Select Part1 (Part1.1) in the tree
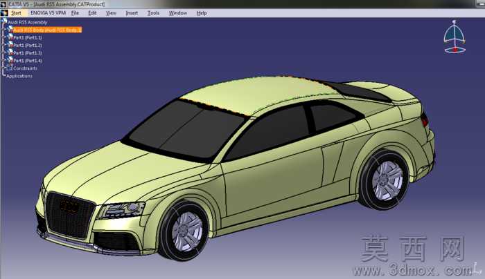This screenshot has width=485, height=279. pos(28,37)
